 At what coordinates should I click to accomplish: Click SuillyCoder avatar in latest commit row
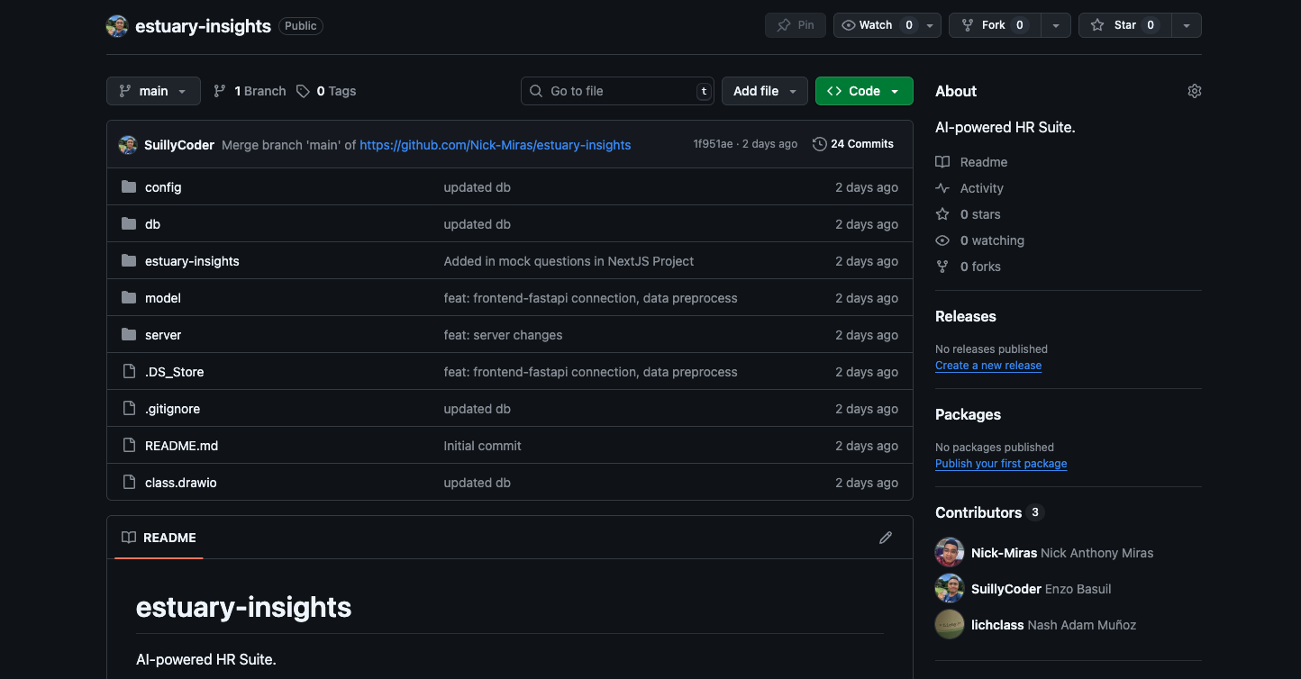tap(128, 145)
